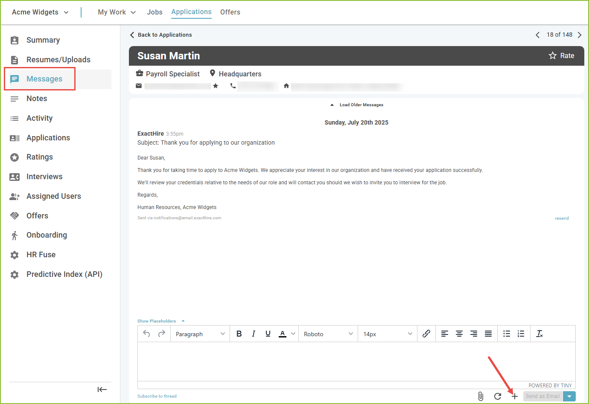Expand the Send as Email options arrow
Image resolution: width=589 pixels, height=404 pixels.
coord(569,396)
